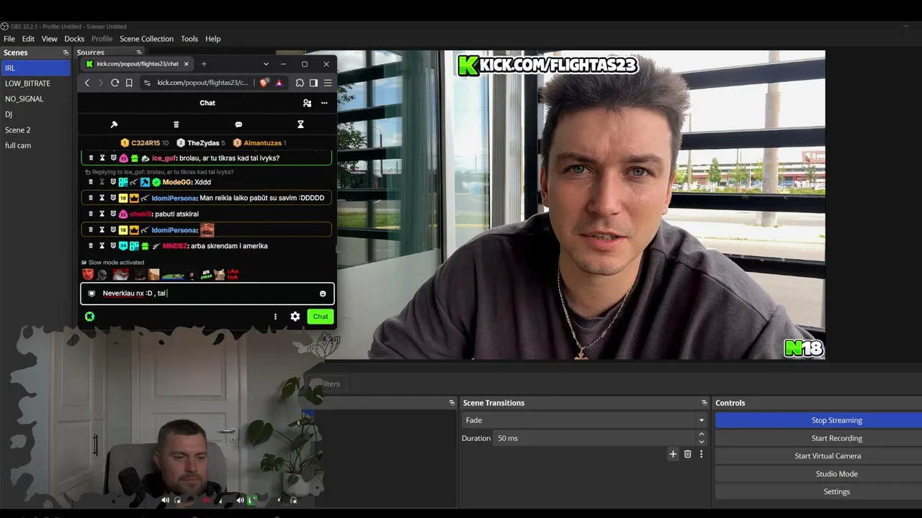
Task: Click the Brave Shields lion icon
Action: (x=264, y=83)
